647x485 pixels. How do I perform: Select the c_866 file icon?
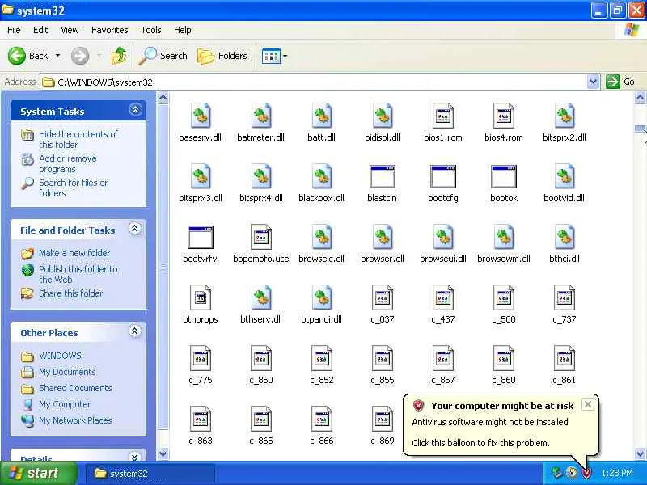(x=322, y=419)
